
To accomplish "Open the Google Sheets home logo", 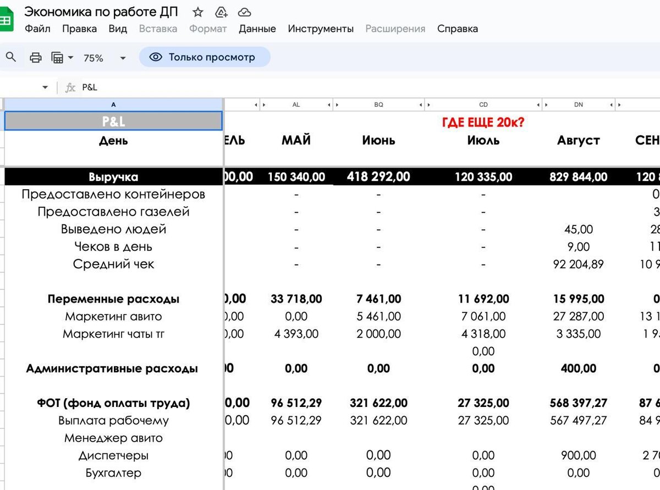I will click(5, 20).
